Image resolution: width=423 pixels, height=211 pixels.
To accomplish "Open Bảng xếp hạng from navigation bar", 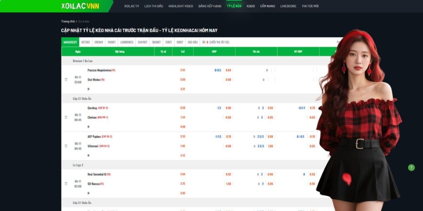I will click(x=210, y=6).
